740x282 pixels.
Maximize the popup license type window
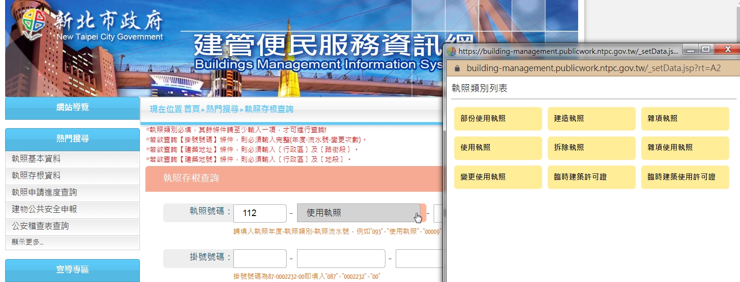click(706, 49)
